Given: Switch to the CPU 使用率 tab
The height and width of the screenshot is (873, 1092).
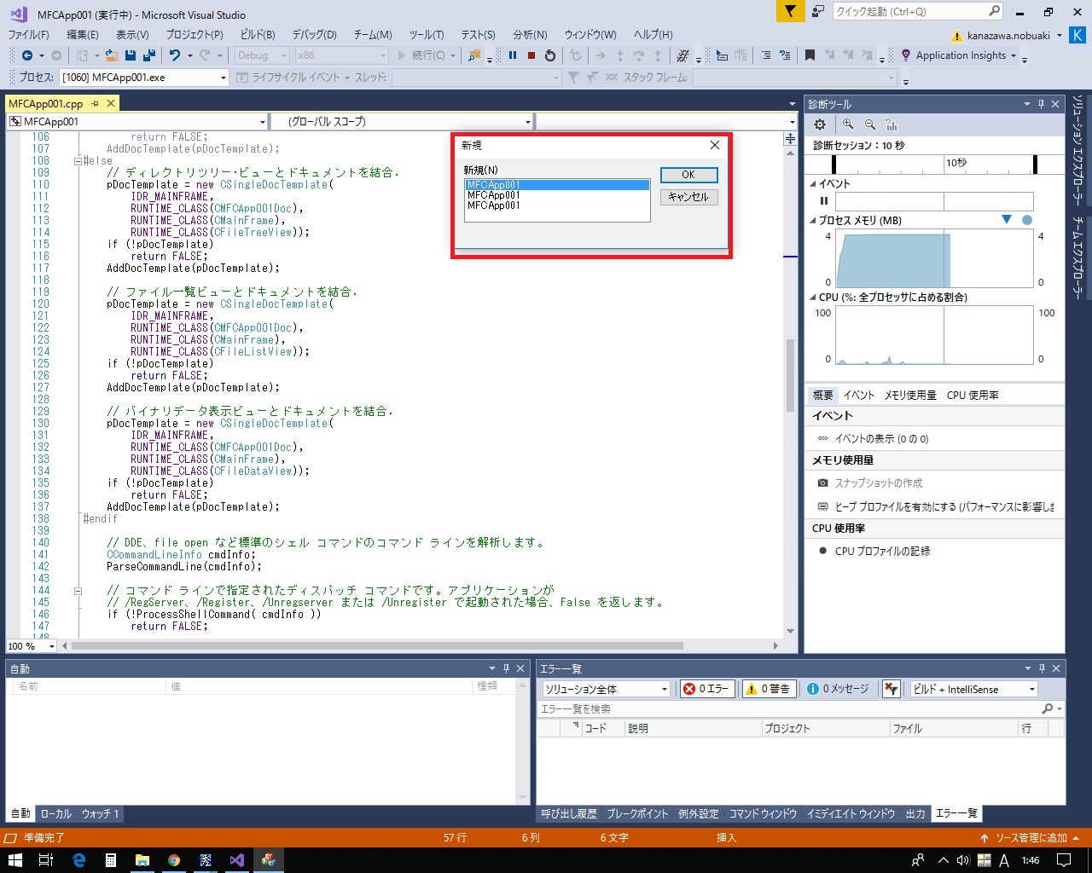Looking at the screenshot, I should [973, 396].
